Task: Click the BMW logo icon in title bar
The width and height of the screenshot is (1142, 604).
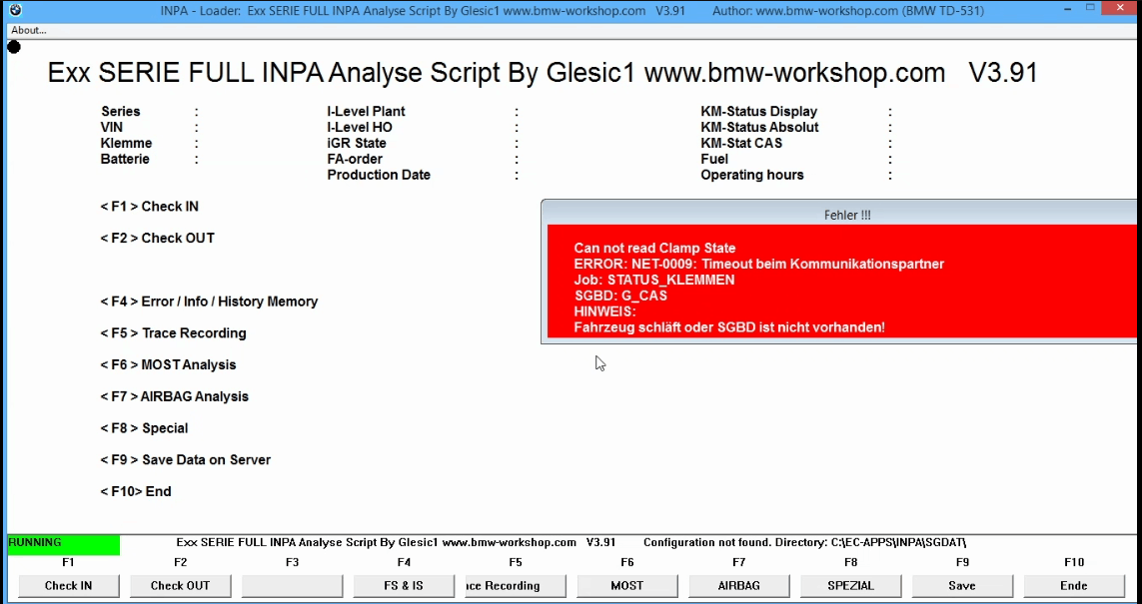Action: click(15, 10)
